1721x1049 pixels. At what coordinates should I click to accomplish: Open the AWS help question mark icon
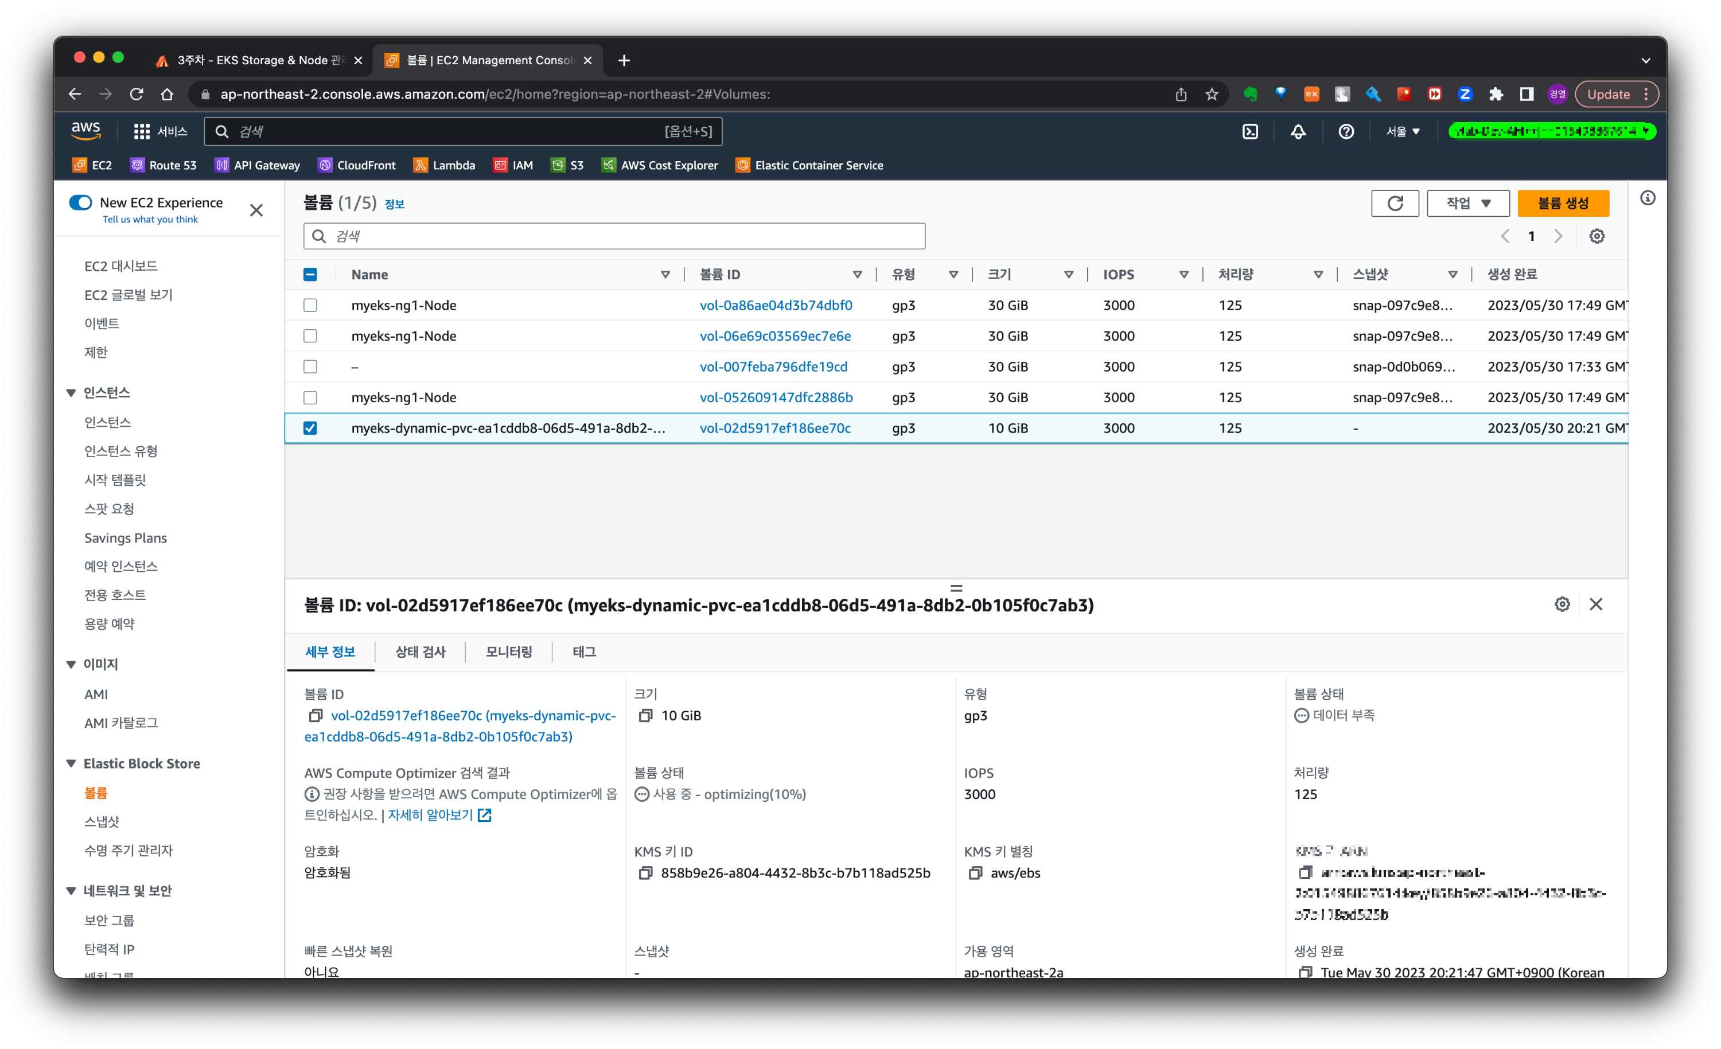1346,131
